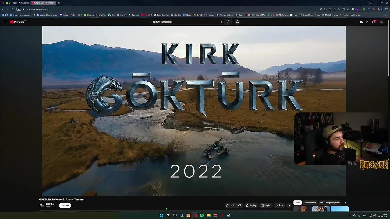Subscribe via Abone ol button
390x219 pixels.
65,205
